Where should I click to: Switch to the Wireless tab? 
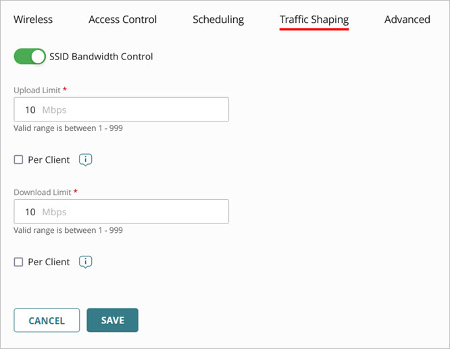tap(33, 20)
